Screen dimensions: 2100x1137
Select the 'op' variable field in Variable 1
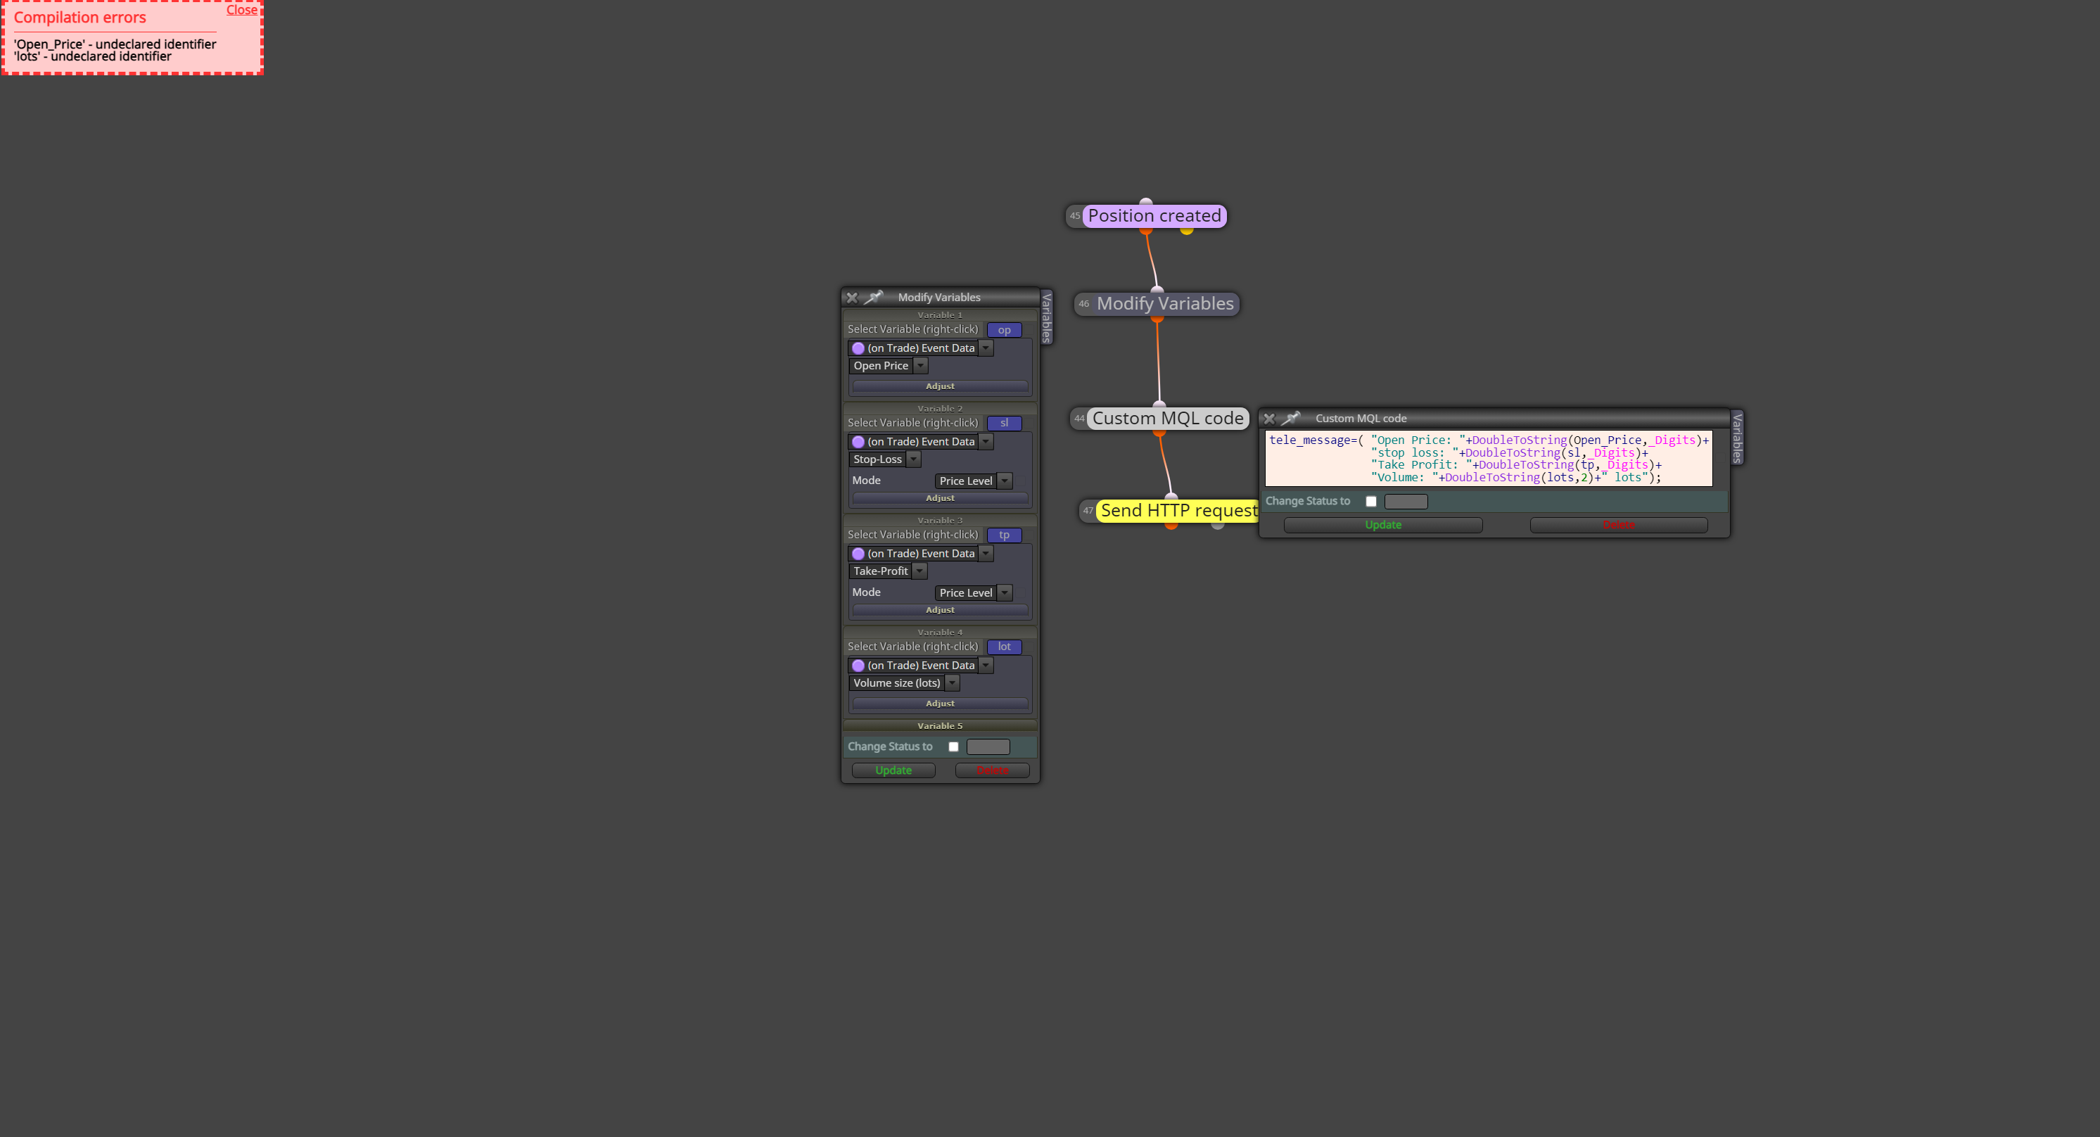tap(1005, 330)
